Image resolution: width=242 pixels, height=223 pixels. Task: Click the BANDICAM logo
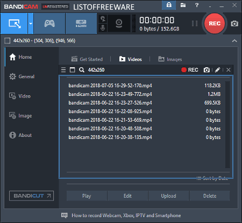(21, 7)
